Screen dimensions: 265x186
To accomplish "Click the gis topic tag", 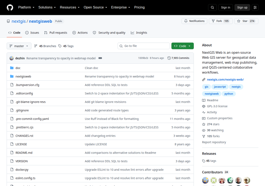I will click(206, 87).
